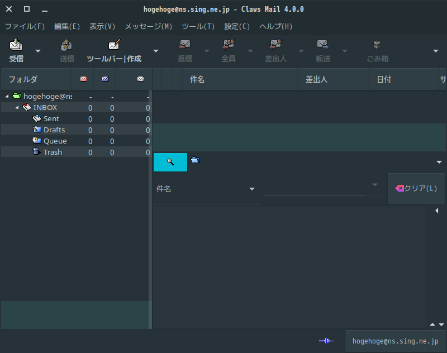Sort message list by 差出人 column header
The image size is (447, 353).
pyautogui.click(x=334, y=79)
